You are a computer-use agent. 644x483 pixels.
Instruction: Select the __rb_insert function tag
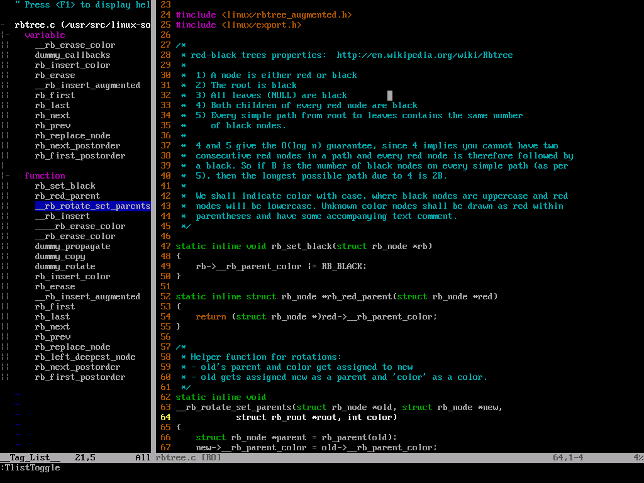(62, 216)
